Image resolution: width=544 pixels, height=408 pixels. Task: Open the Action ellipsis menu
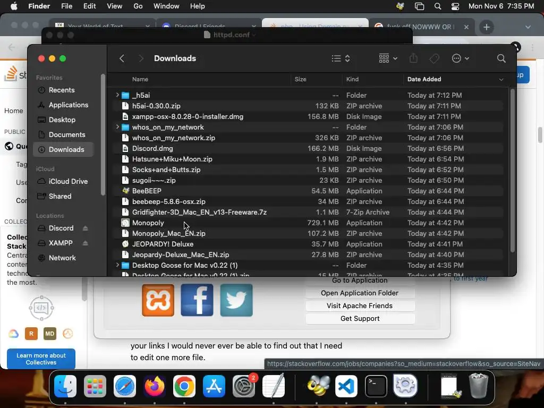(461, 58)
